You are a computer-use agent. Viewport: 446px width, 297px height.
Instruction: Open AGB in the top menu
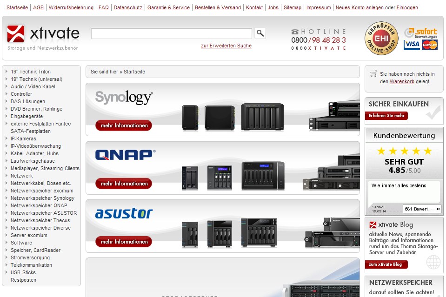(39, 8)
